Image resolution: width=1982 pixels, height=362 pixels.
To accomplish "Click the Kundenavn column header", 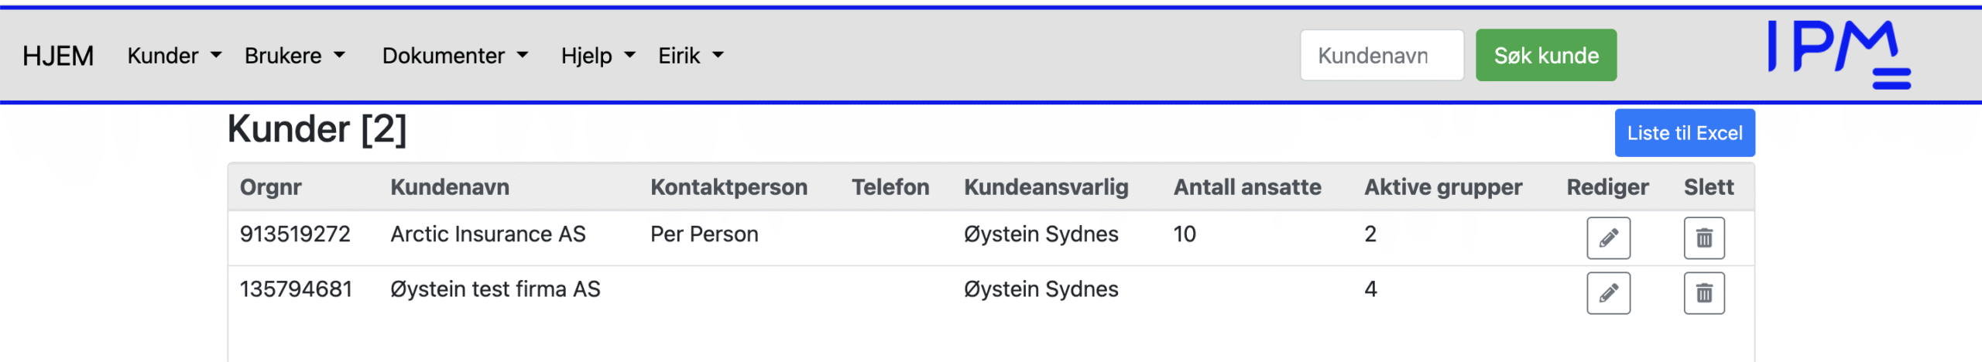I will coord(450,187).
